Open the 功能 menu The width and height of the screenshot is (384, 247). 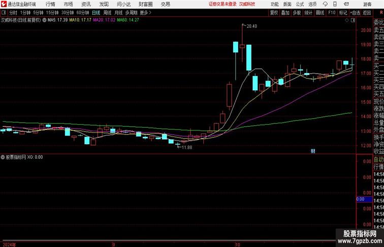[274, 4]
